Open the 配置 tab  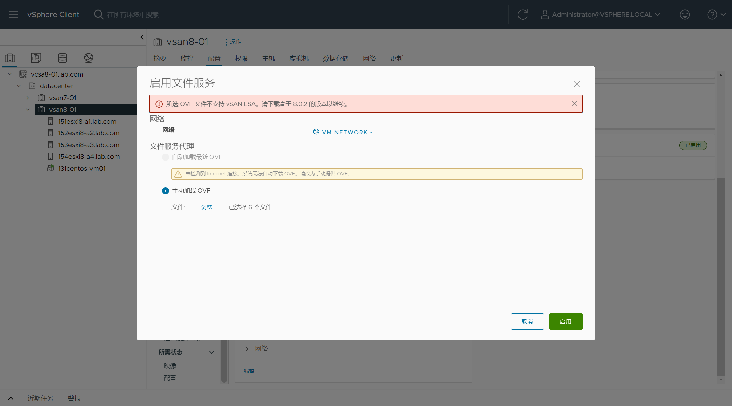click(214, 58)
